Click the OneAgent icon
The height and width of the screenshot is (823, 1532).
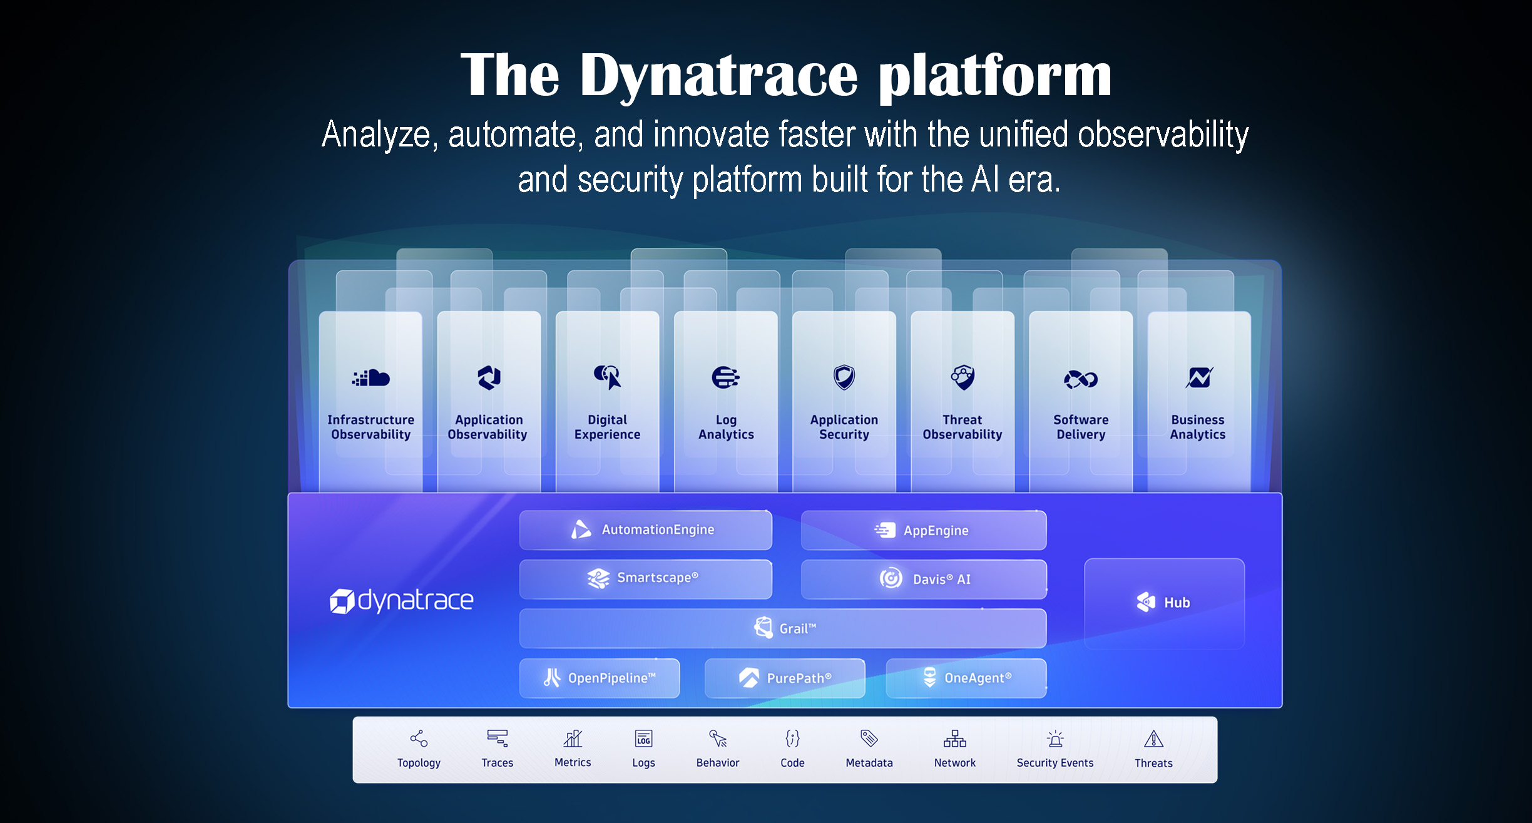point(930,677)
